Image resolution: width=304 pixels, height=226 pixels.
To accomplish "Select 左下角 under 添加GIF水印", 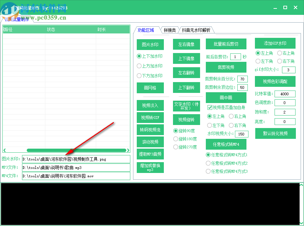I will tap(264, 61).
